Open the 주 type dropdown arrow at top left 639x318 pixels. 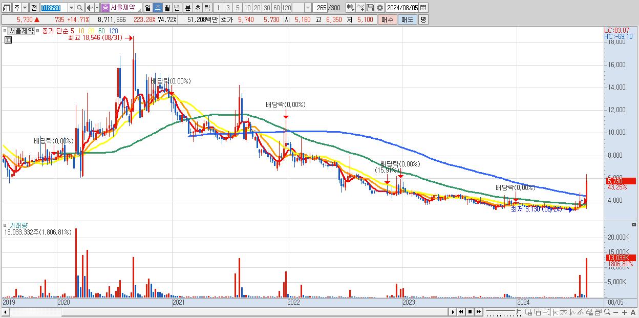25,8
